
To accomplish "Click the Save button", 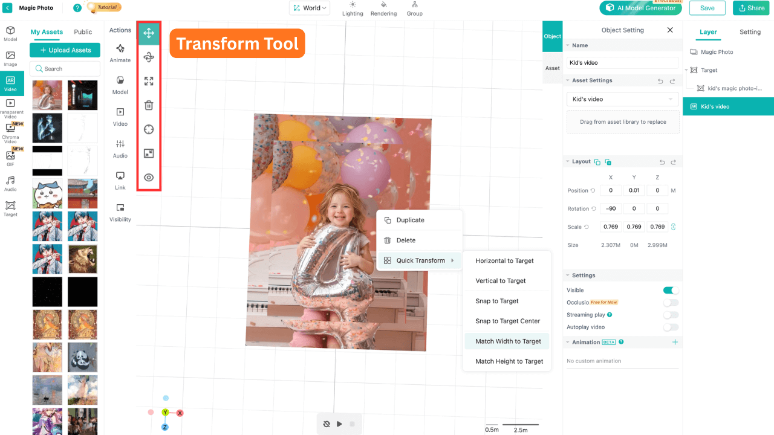I will pyautogui.click(x=707, y=8).
